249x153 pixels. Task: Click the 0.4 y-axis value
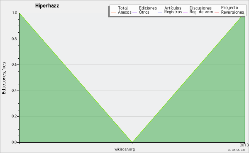[15, 91]
